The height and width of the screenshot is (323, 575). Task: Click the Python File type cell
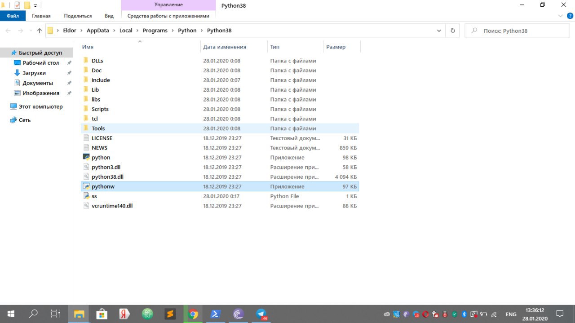[284, 196]
